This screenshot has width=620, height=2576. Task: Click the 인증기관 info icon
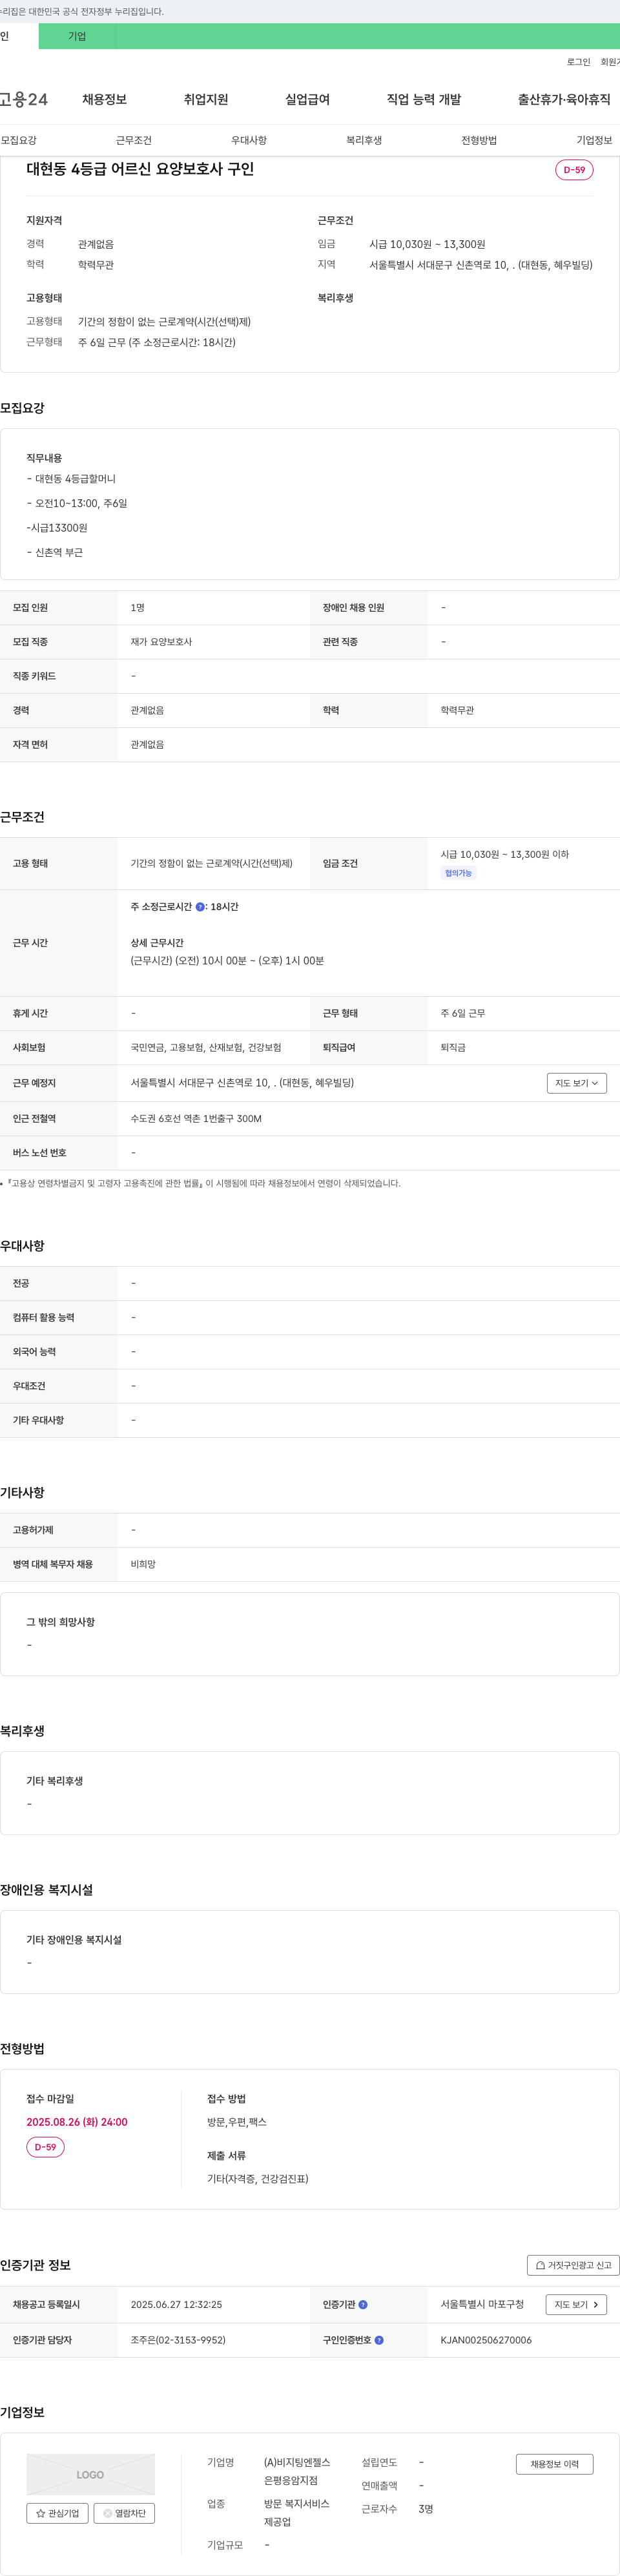tap(363, 2305)
